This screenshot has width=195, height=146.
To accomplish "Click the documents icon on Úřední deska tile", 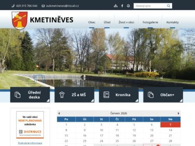I will [18, 95].
